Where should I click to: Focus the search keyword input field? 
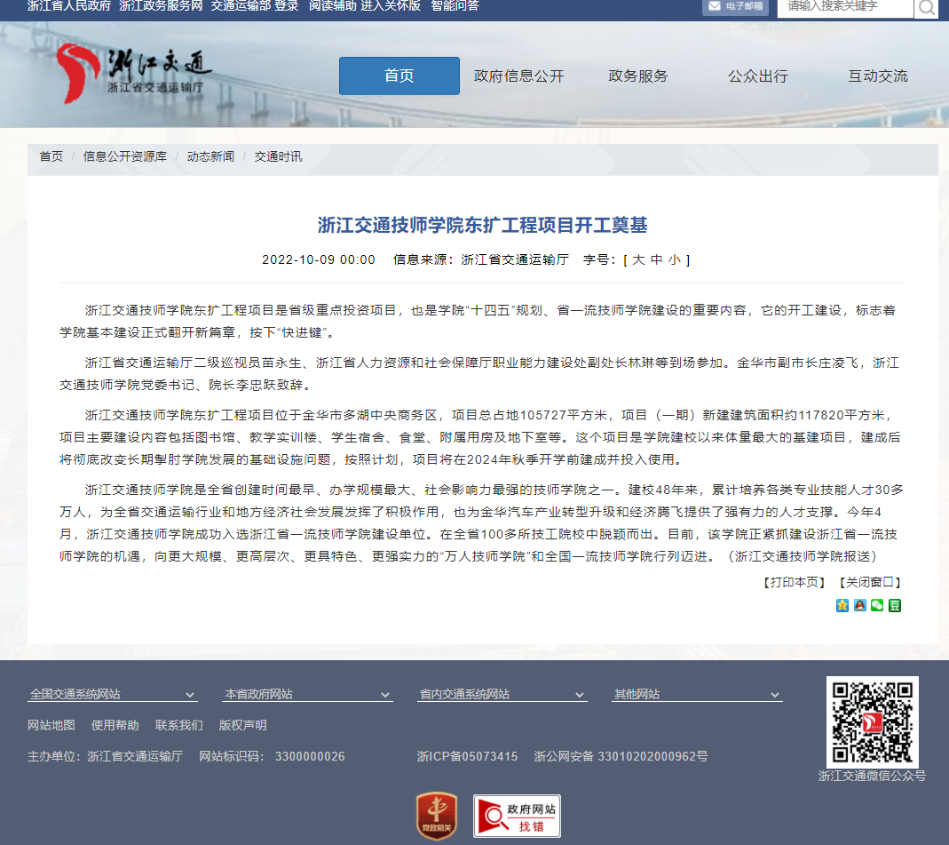845,7
